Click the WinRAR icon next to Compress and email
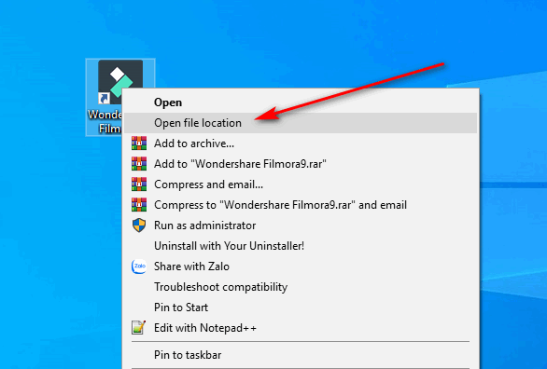547x369 pixels. pyautogui.click(x=139, y=184)
